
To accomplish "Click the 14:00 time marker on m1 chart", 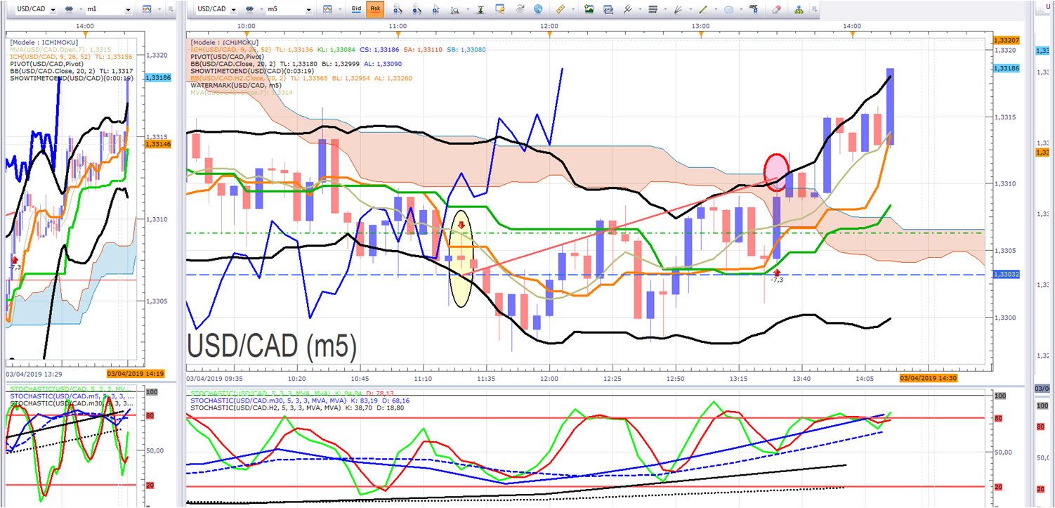I will [x=85, y=26].
